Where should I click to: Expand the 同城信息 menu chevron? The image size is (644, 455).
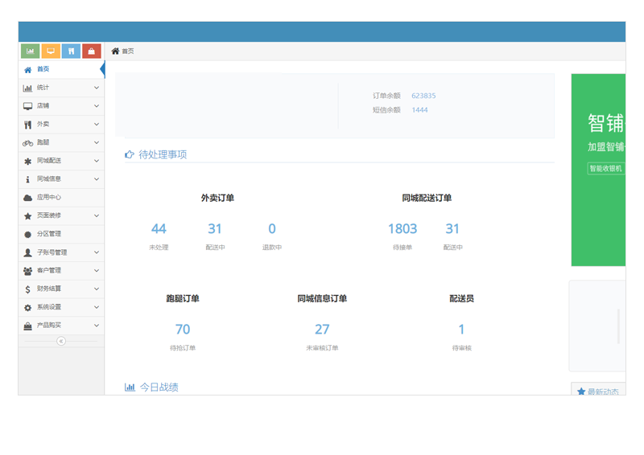point(96,179)
